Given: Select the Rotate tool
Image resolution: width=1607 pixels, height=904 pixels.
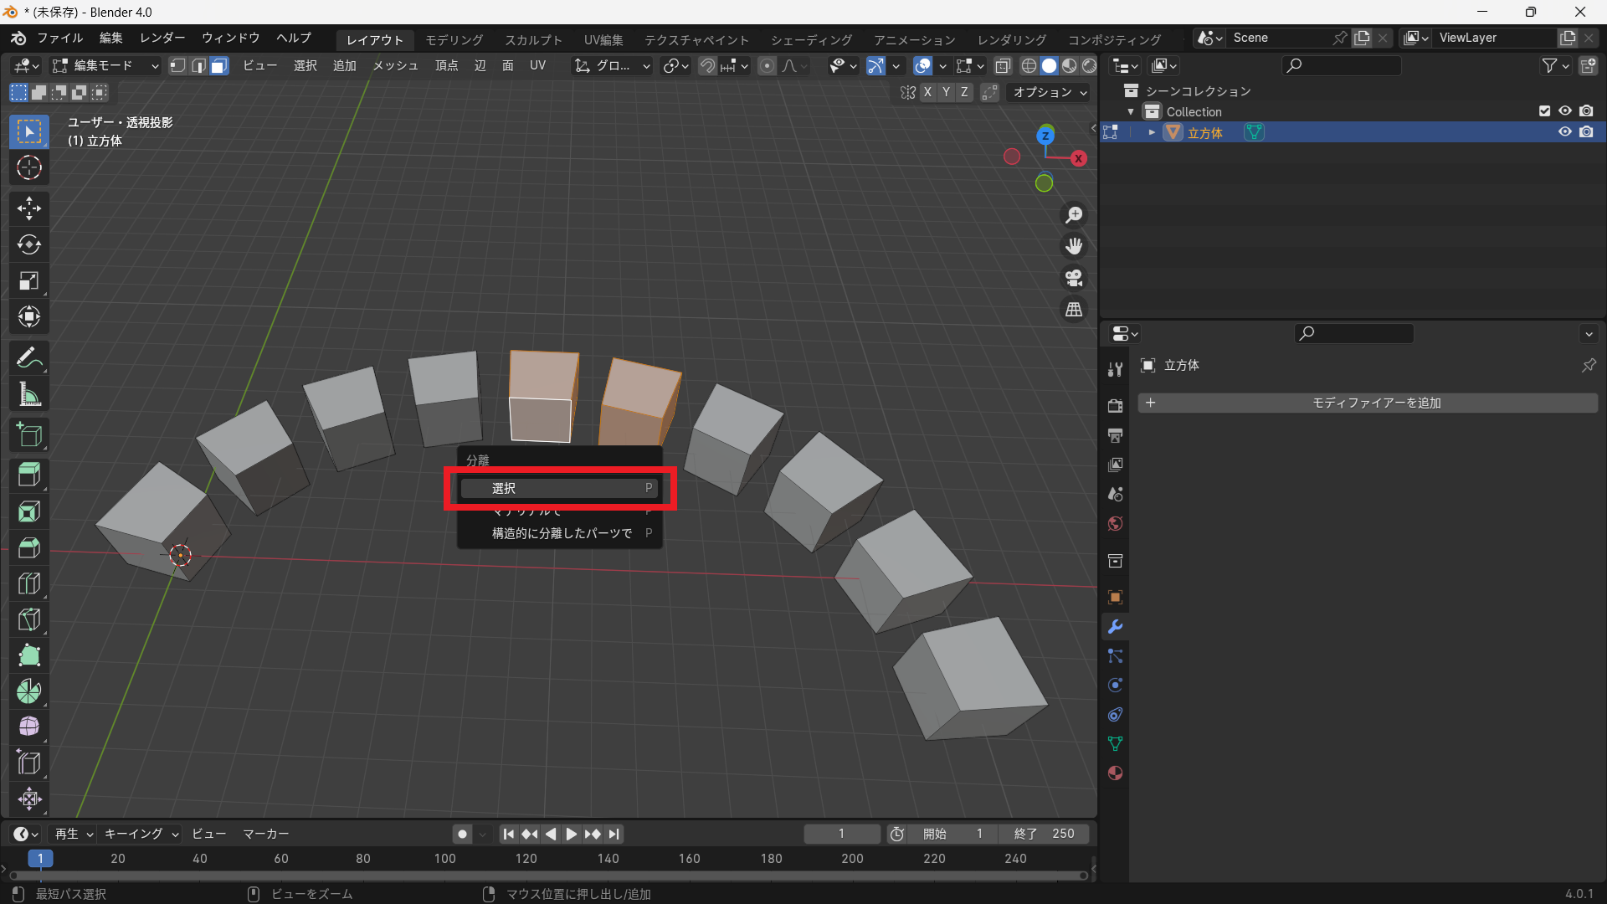Looking at the screenshot, I should (x=29, y=244).
